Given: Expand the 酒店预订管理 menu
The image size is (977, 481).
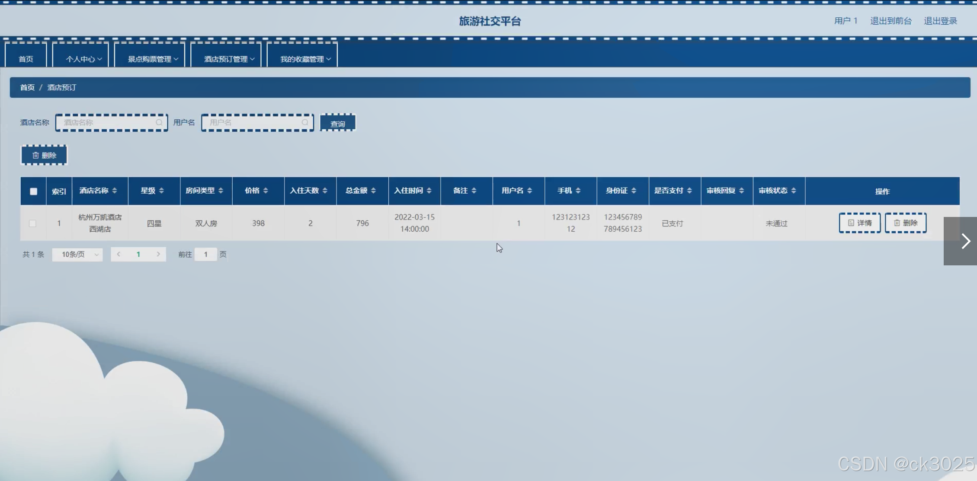Looking at the screenshot, I should pyautogui.click(x=229, y=59).
